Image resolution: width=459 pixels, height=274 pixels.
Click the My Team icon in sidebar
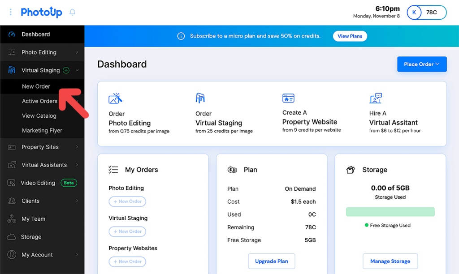12,219
